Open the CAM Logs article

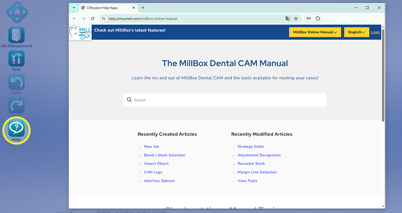coord(153,172)
